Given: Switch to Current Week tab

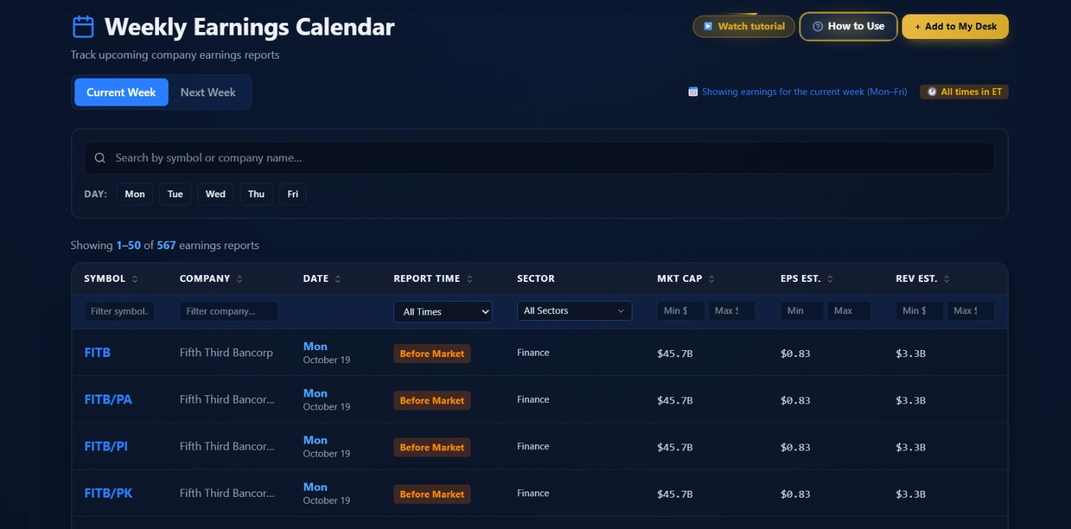Looking at the screenshot, I should pos(121,92).
